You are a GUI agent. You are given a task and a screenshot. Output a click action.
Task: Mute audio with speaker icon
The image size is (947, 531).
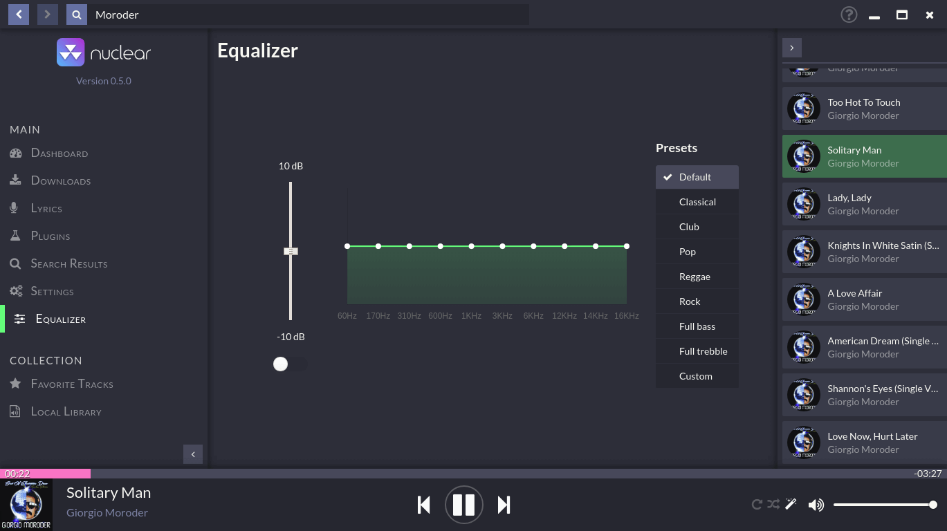click(x=816, y=505)
